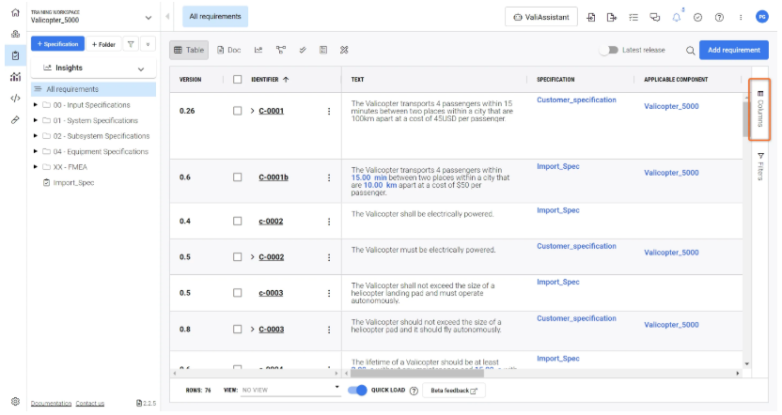Open the Filters side panel
The image size is (782, 415).
tap(760, 166)
